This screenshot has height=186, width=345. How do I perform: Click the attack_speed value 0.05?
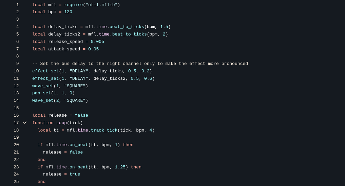click(93, 49)
